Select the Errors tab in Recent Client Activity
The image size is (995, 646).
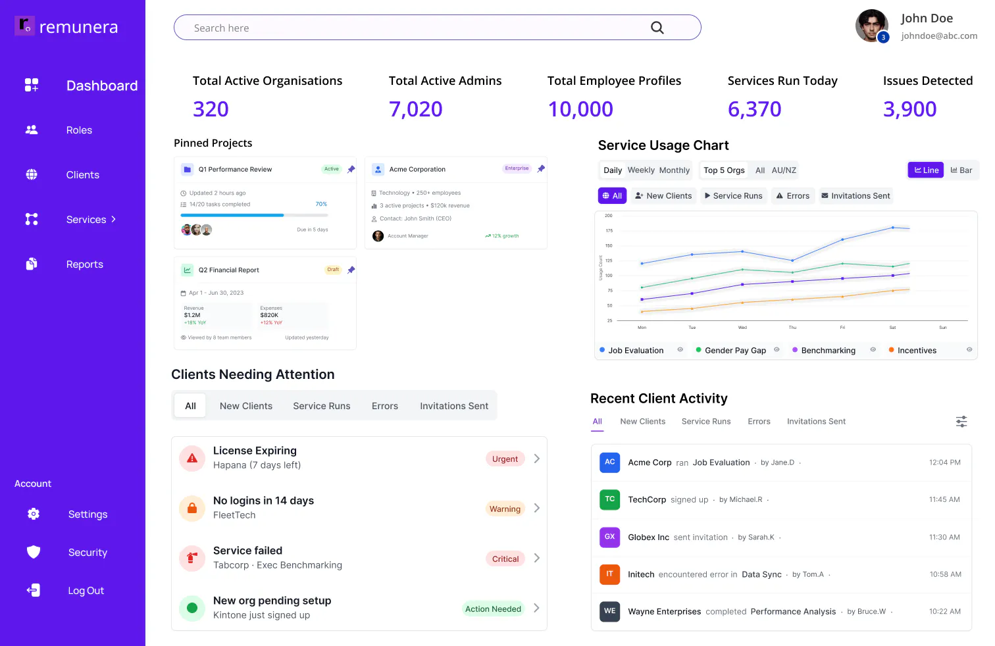759,421
